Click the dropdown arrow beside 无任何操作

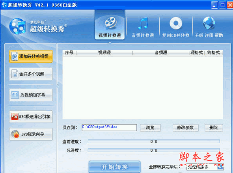220,167
